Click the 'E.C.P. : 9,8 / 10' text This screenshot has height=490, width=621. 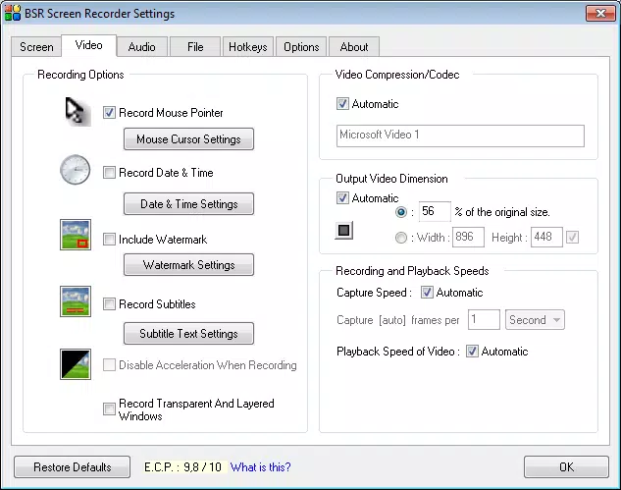(182, 467)
